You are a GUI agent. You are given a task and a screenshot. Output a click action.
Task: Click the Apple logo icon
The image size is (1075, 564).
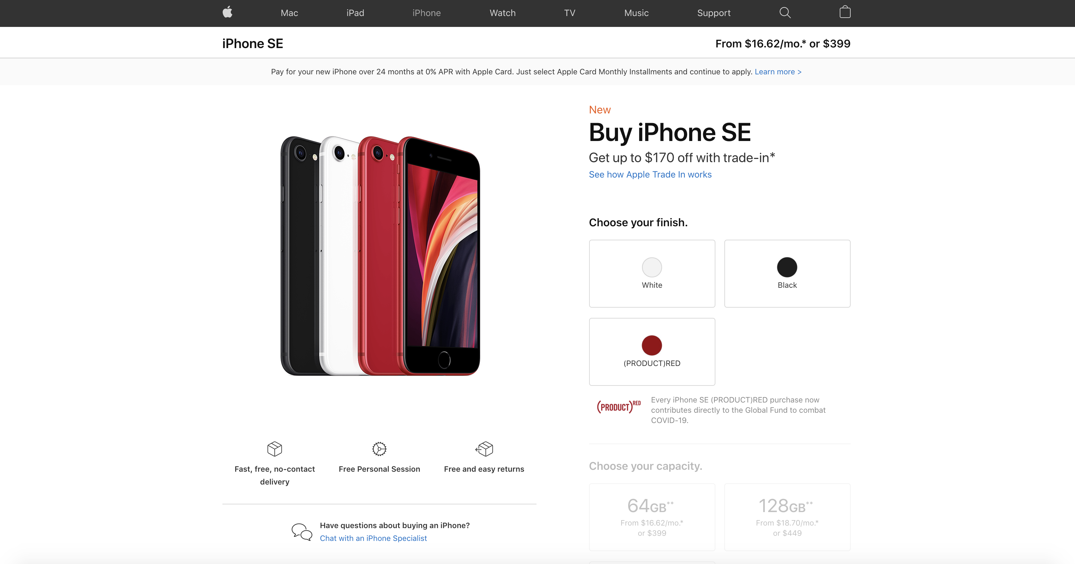(227, 12)
